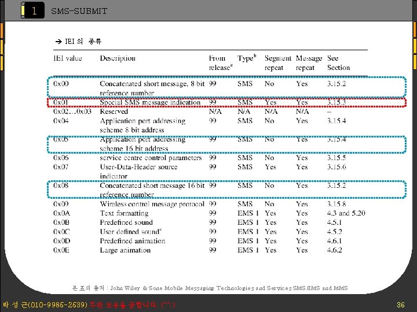Screen dimensions: 417x312
Task: Select "Concatenated short message 16 bit reference number"
Action: click(x=152, y=190)
